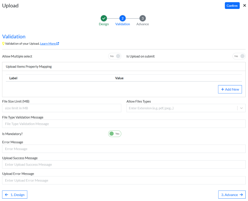Open the Learn More link

(48, 44)
